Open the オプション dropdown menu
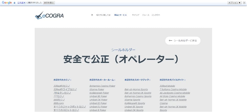 tap(234, 3)
